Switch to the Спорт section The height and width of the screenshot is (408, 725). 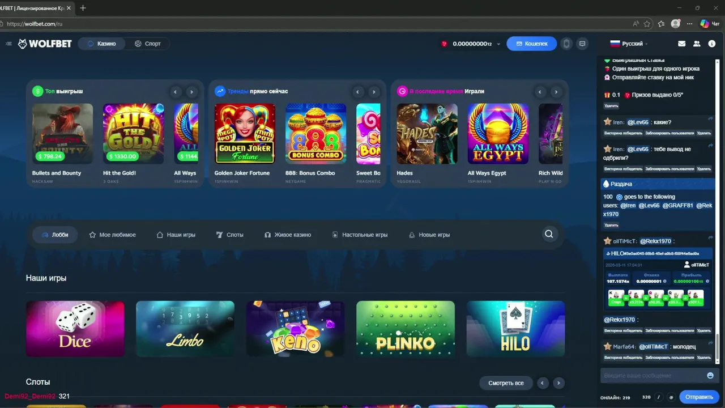[148, 44]
